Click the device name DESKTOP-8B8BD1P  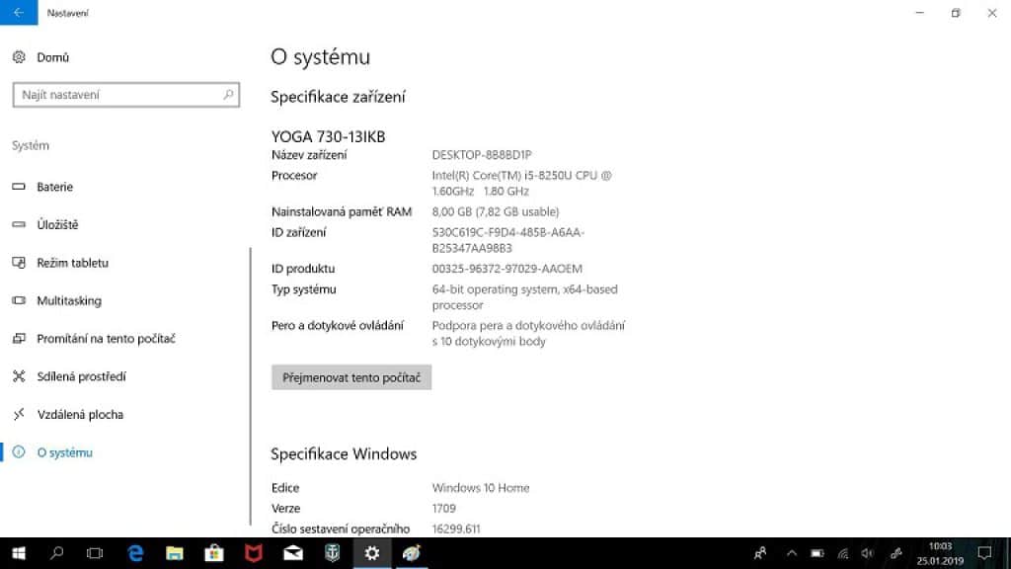tap(482, 155)
